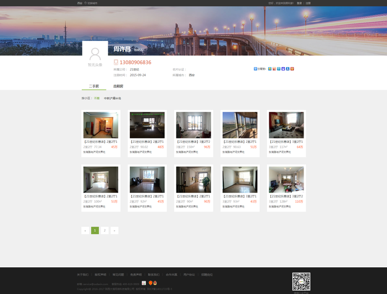Click 西安 city name in top bar
This screenshot has height=294, width=387.
pyautogui.click(x=80, y=3)
